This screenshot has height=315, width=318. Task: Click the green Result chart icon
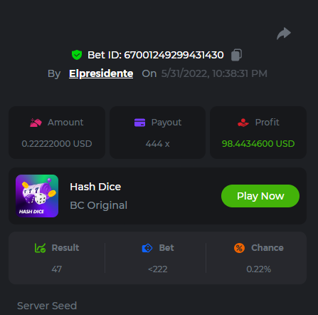point(40,248)
